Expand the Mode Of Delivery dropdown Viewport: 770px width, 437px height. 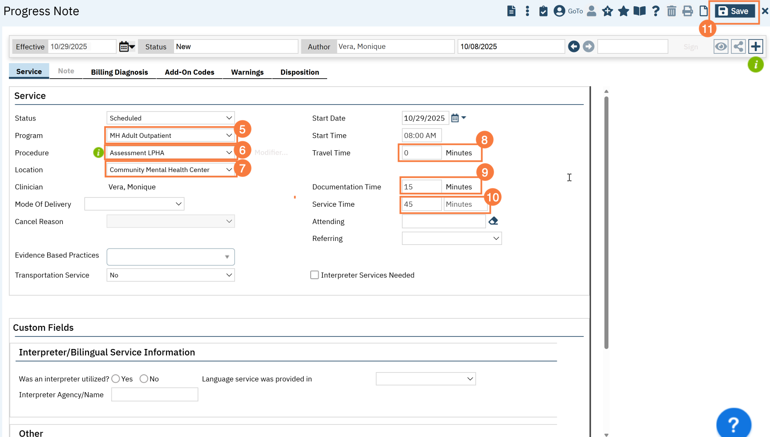coord(134,204)
